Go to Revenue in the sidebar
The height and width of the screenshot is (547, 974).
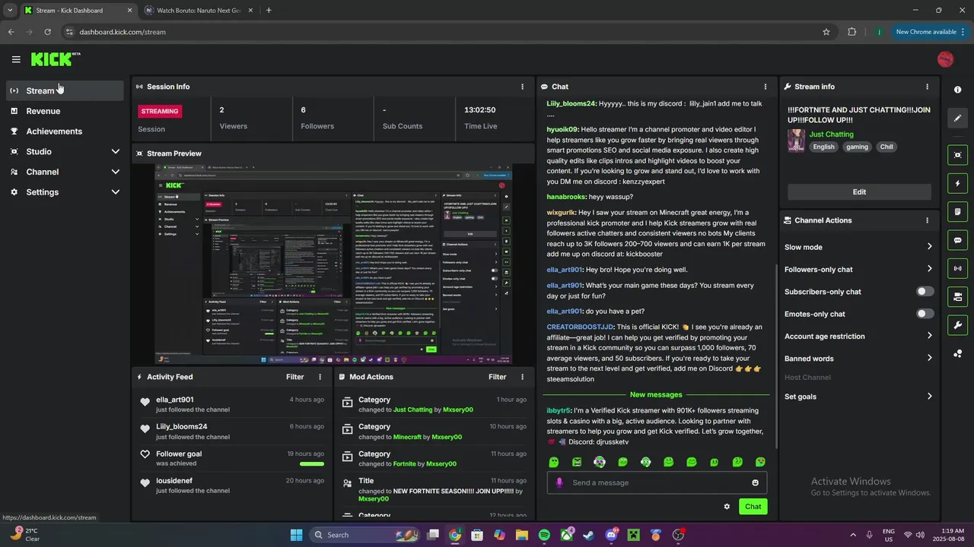65,111
